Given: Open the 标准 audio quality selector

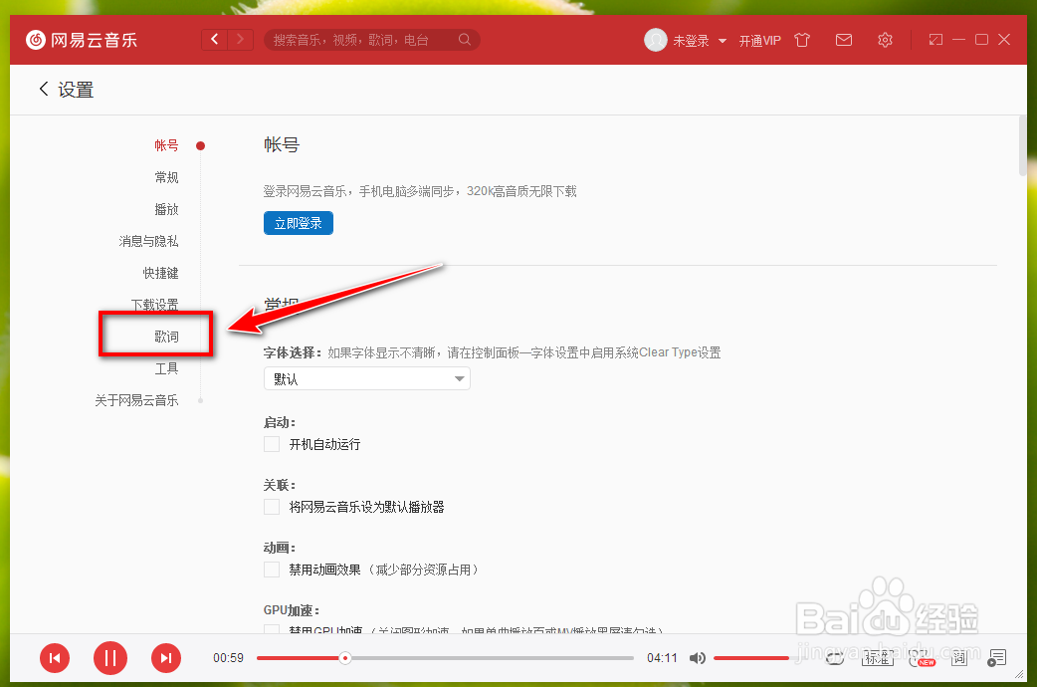Looking at the screenshot, I should click(878, 658).
